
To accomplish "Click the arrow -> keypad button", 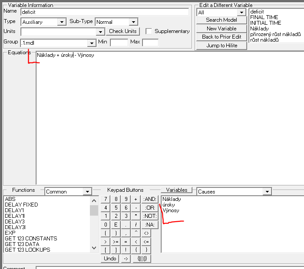I will click(126, 259).
